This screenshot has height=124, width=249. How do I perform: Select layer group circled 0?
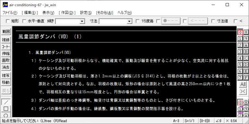point(240,103)
